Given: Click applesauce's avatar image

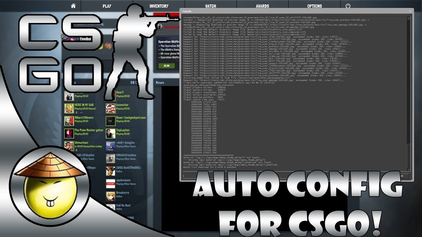Looking at the screenshot, I should (x=110, y=183).
